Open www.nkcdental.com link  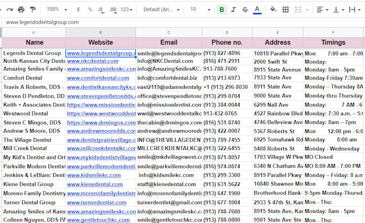(93, 61)
